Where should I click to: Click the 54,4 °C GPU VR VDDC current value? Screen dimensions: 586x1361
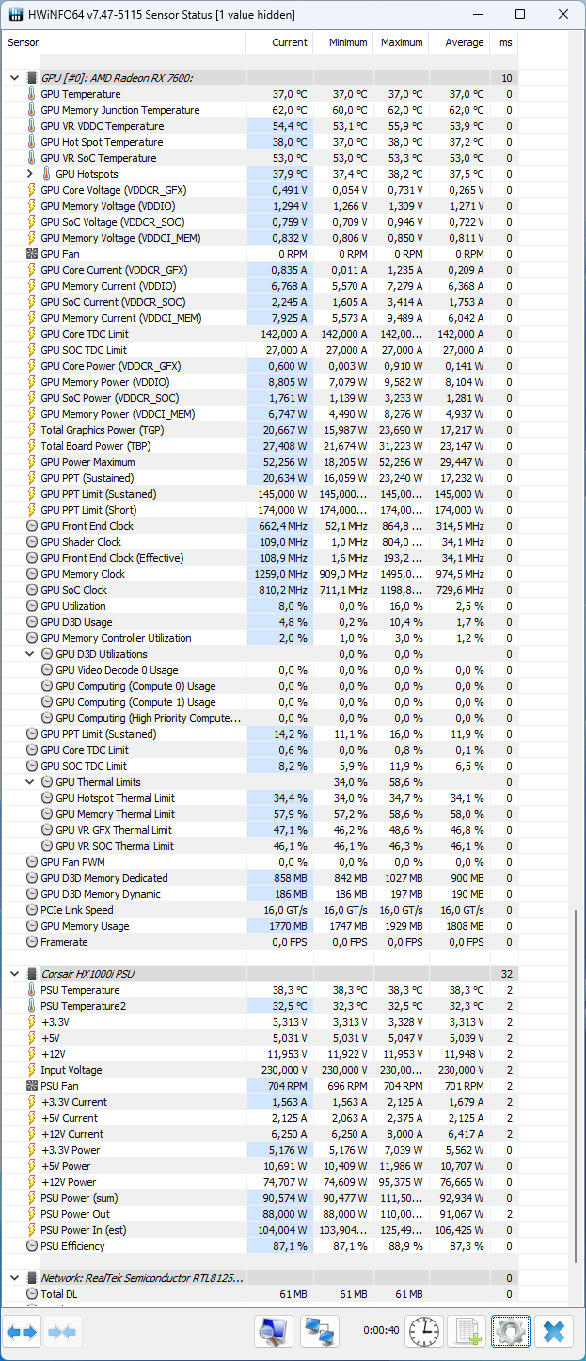pyautogui.click(x=290, y=126)
